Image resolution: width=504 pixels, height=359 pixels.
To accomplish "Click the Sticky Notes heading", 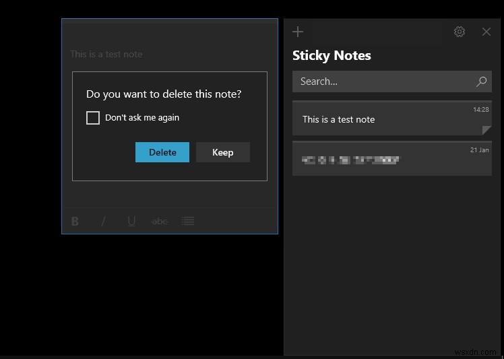I will [332, 56].
